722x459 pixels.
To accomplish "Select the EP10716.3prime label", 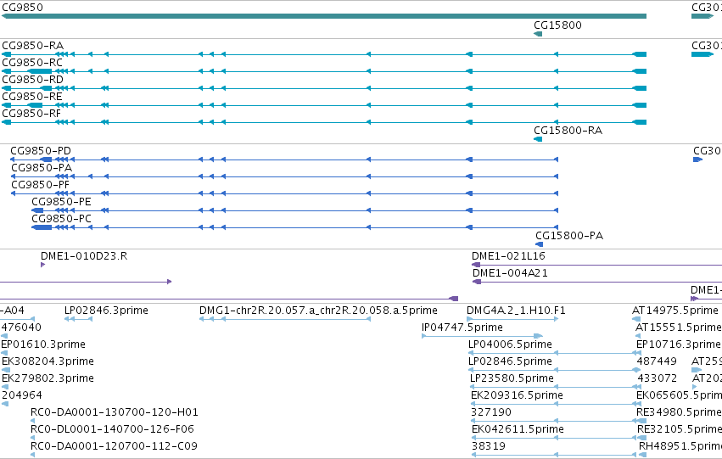I will [x=680, y=344].
